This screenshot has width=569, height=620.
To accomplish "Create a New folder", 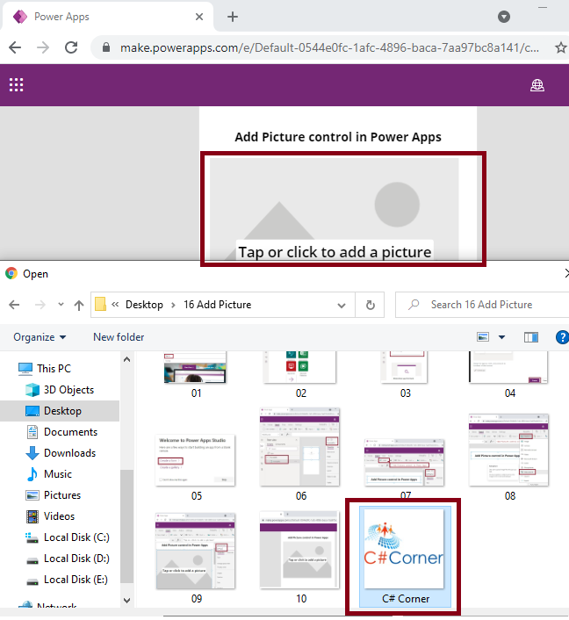I will click(x=119, y=337).
